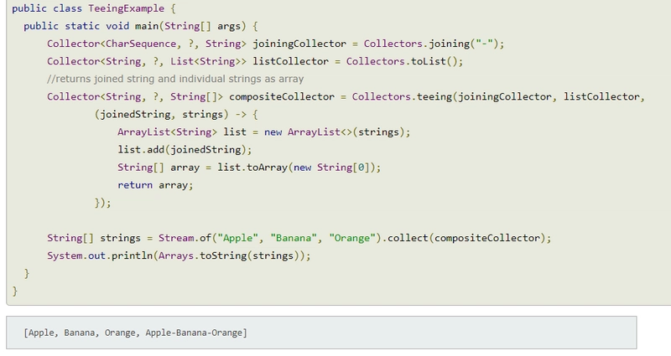Image resolution: width=671 pixels, height=356 pixels.
Task: Click the collect(compositeCollector) call
Action: coord(466,238)
